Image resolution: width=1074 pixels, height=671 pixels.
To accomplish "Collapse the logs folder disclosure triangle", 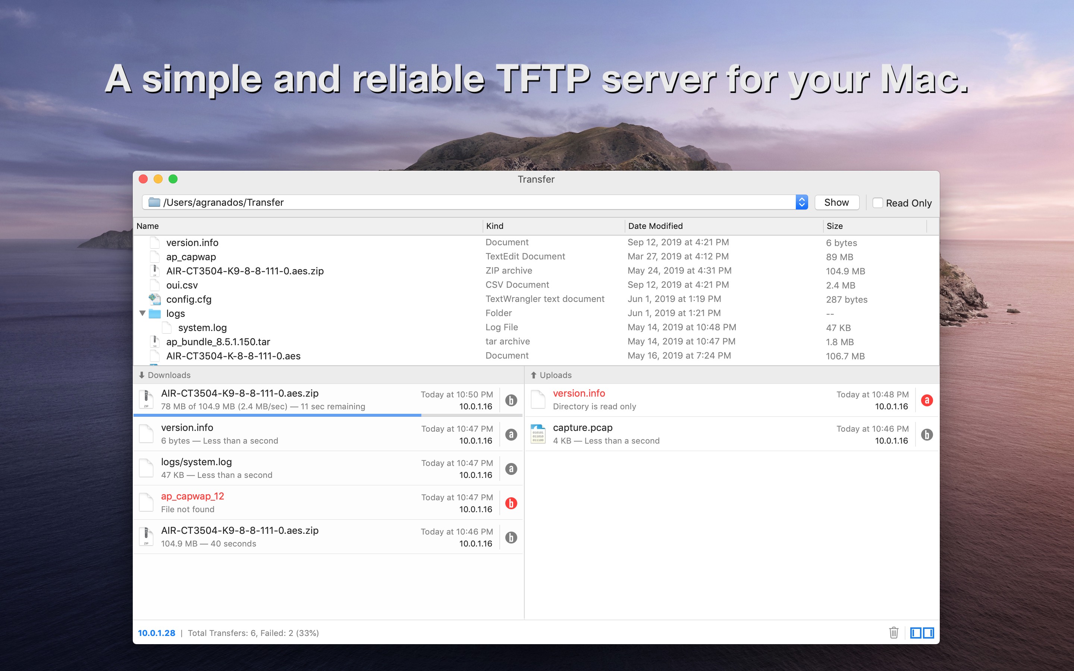I will tap(142, 313).
